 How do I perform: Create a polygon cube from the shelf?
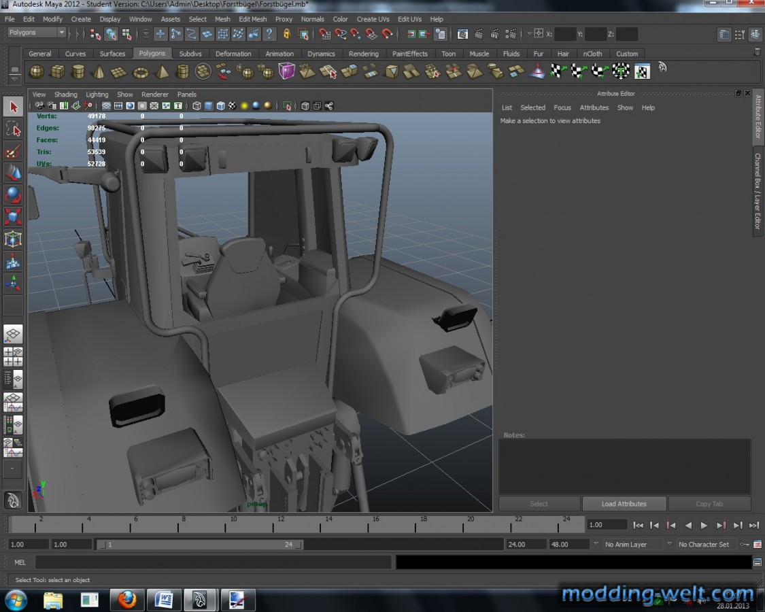58,72
